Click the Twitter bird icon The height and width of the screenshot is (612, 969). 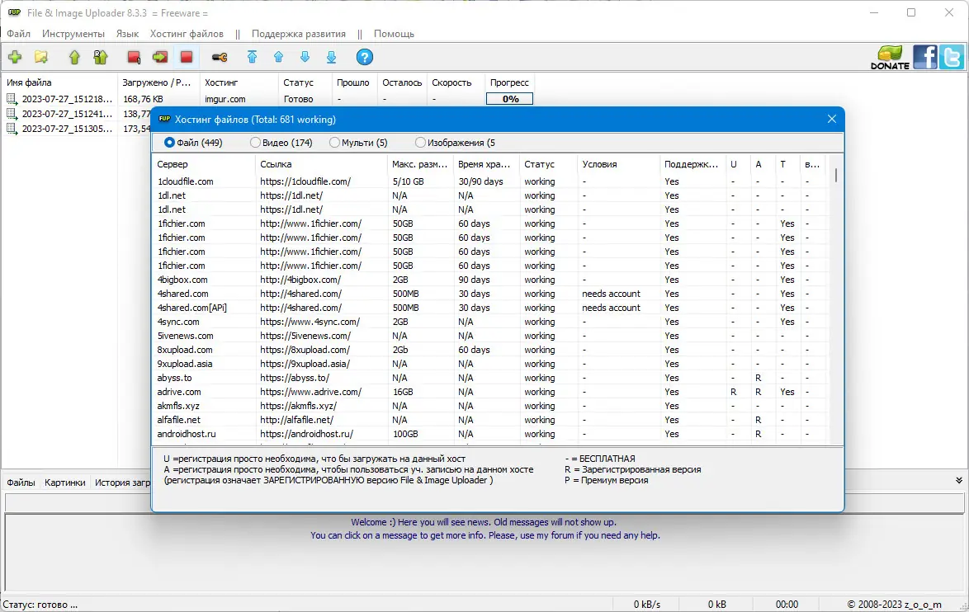(x=952, y=57)
